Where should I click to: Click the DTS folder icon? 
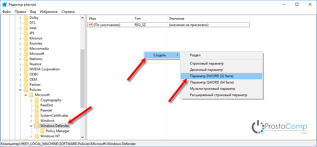26,23
